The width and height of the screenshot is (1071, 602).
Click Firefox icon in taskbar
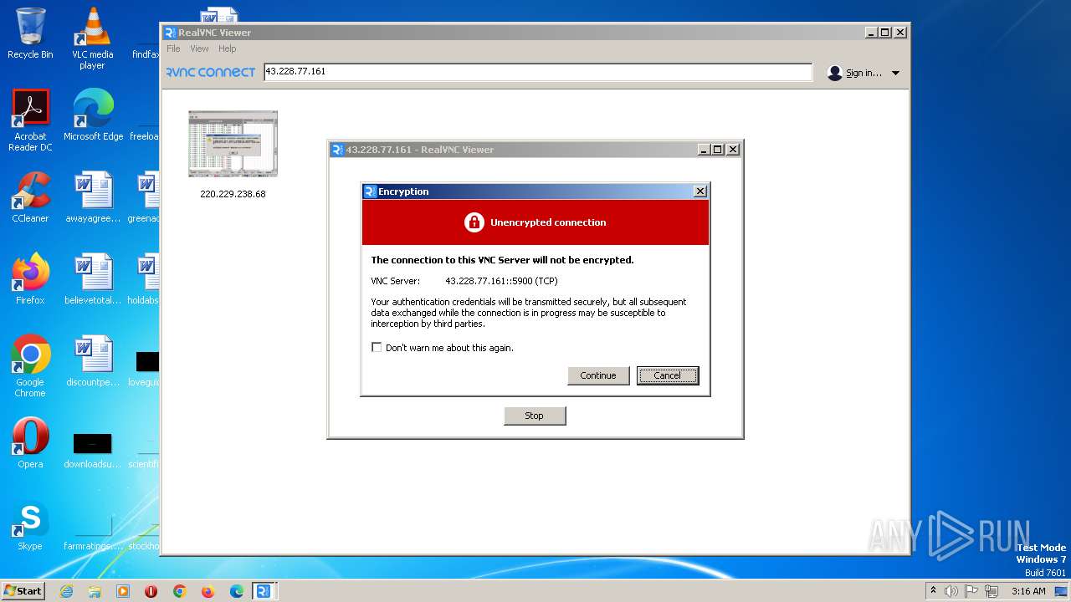pos(208,591)
